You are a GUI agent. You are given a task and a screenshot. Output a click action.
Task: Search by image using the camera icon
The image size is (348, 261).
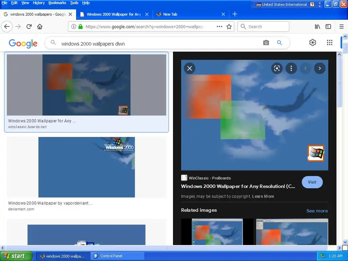pos(266,42)
